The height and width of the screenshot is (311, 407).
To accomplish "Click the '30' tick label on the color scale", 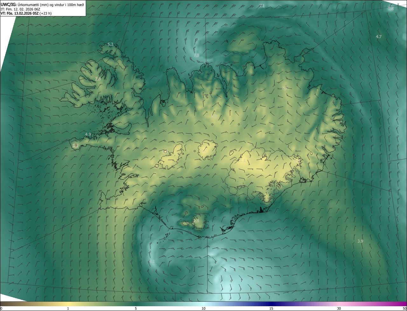I will click(339, 308).
